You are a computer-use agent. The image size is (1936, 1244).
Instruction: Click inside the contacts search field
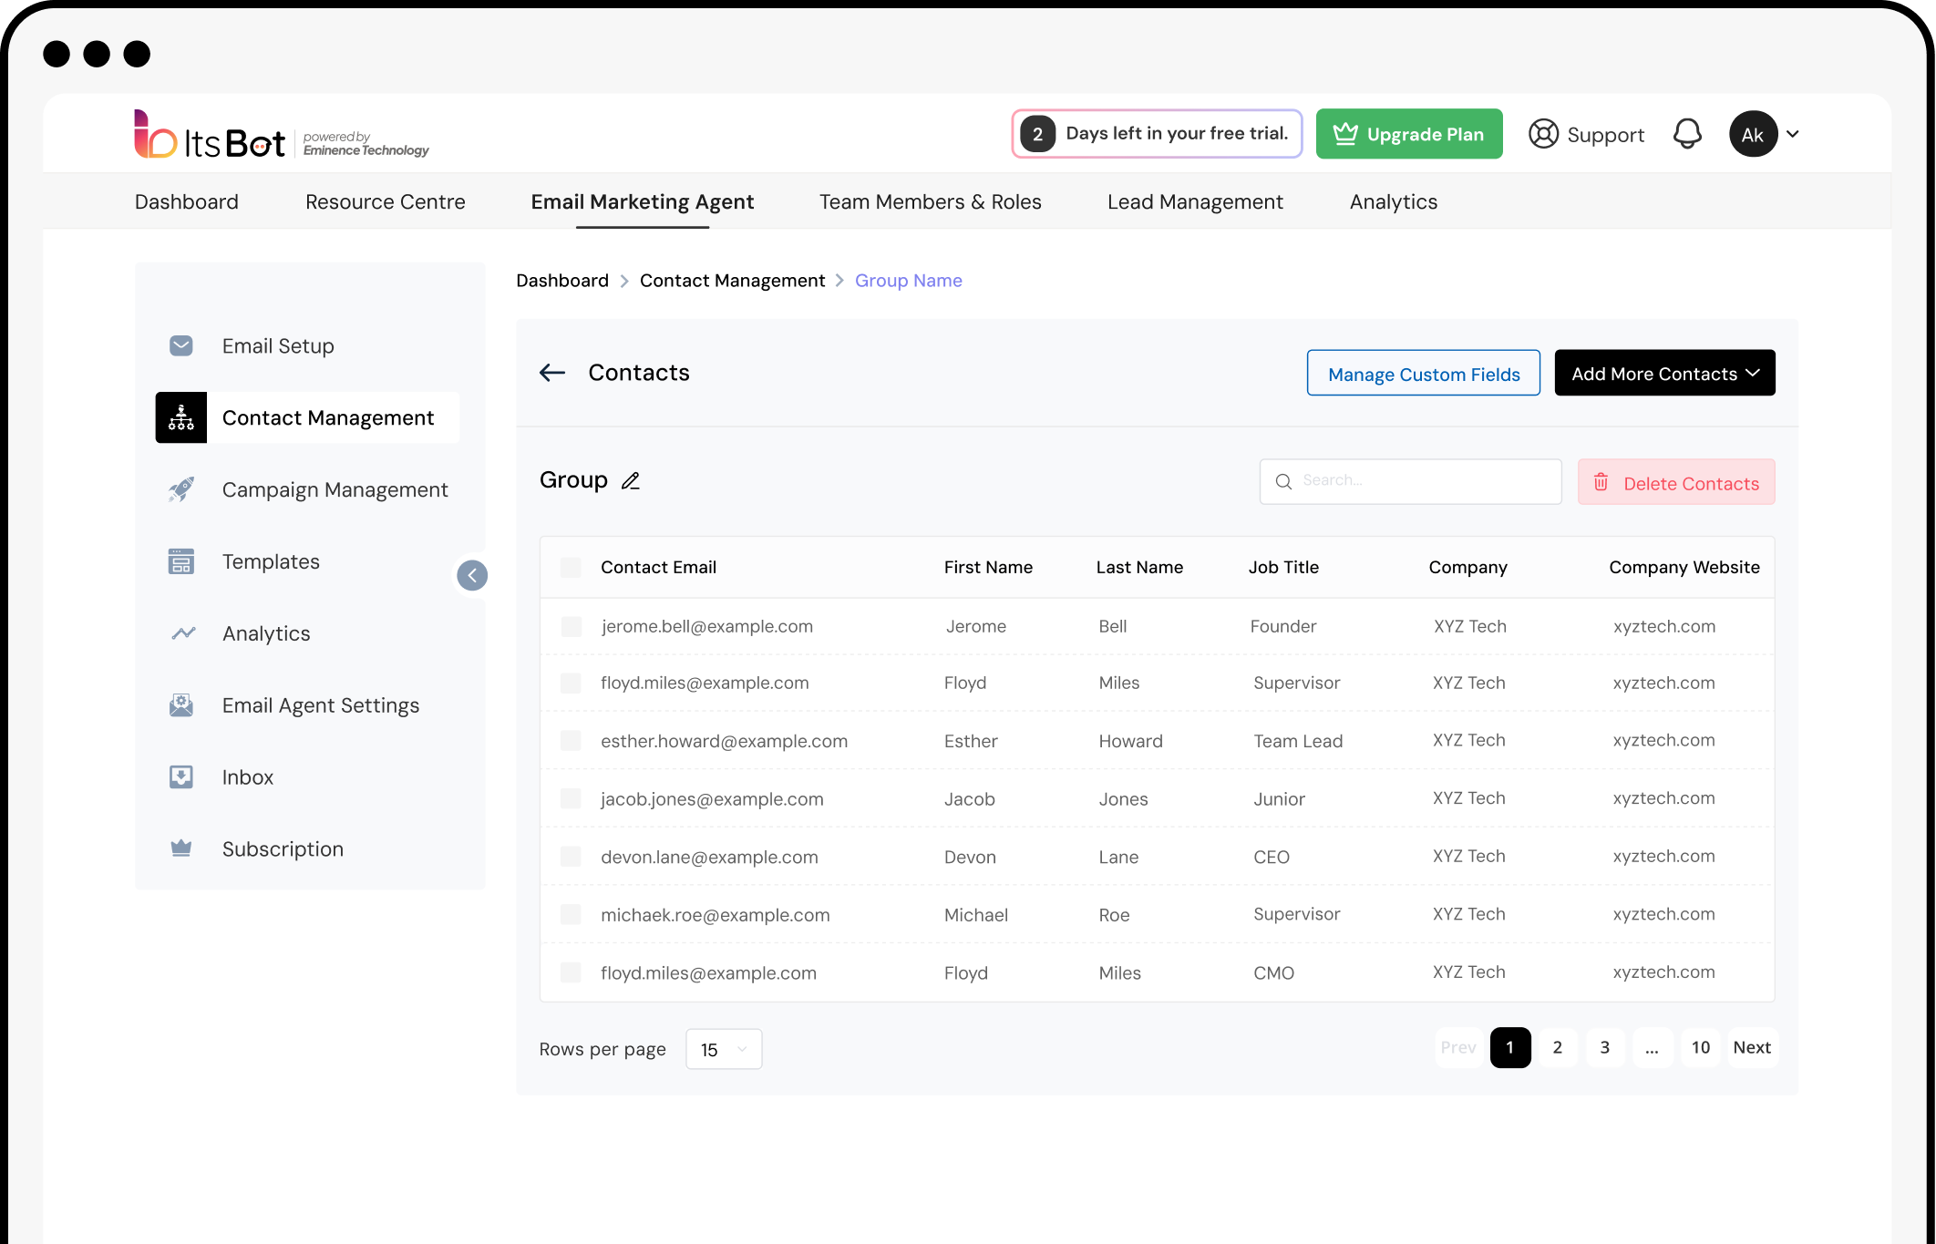[1410, 480]
